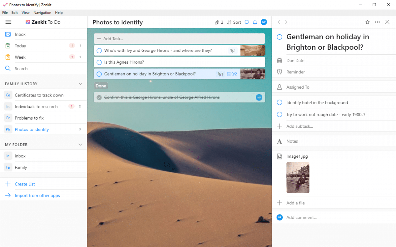The width and height of the screenshot is (396, 247).
Task: Click the Due Date calendar icon
Action: coord(280,61)
